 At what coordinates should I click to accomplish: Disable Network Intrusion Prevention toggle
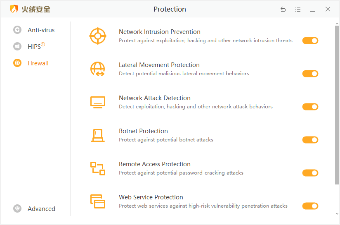310,41
